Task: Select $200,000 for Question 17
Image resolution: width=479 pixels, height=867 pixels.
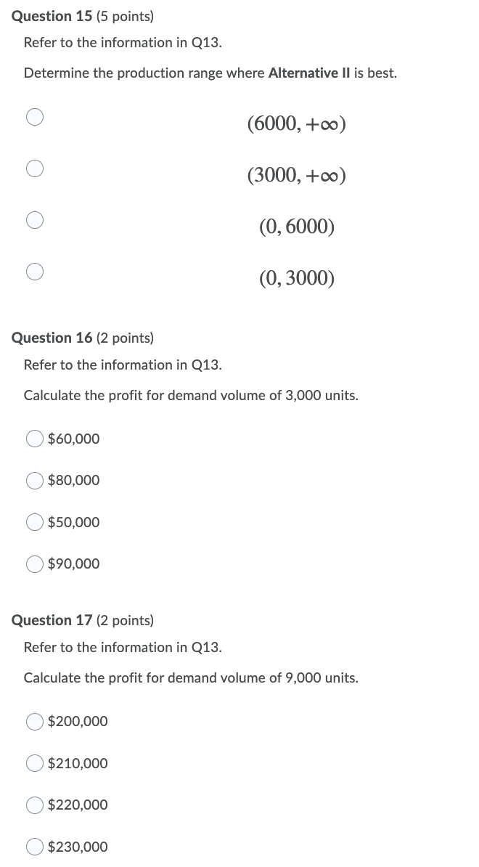Action: pos(34,721)
